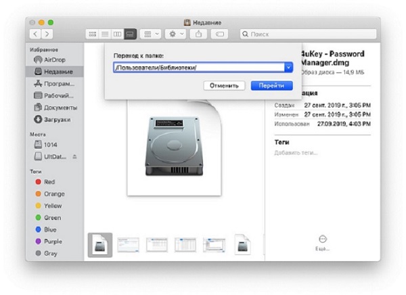This screenshot has height=295, width=406.
Task: Open Программы folder in the sidebar
Action: coord(54,84)
